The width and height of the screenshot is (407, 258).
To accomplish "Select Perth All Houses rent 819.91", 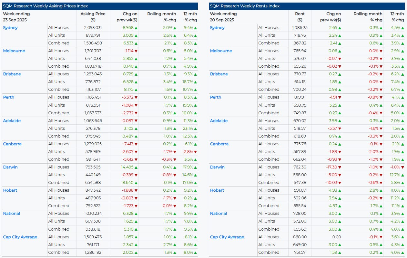I will pos(300,97).
